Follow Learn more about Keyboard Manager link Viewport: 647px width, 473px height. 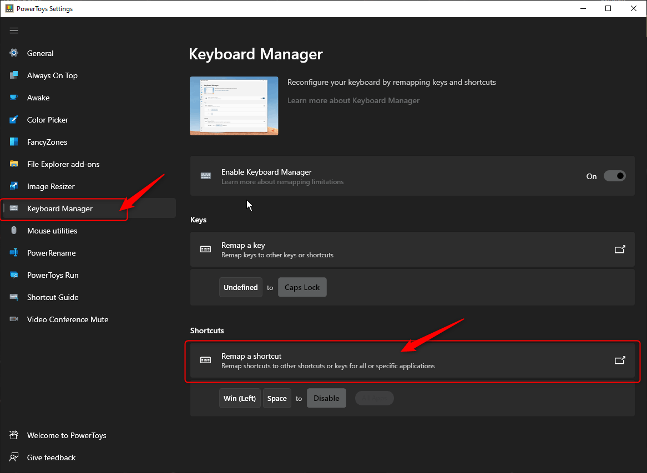[x=353, y=100]
